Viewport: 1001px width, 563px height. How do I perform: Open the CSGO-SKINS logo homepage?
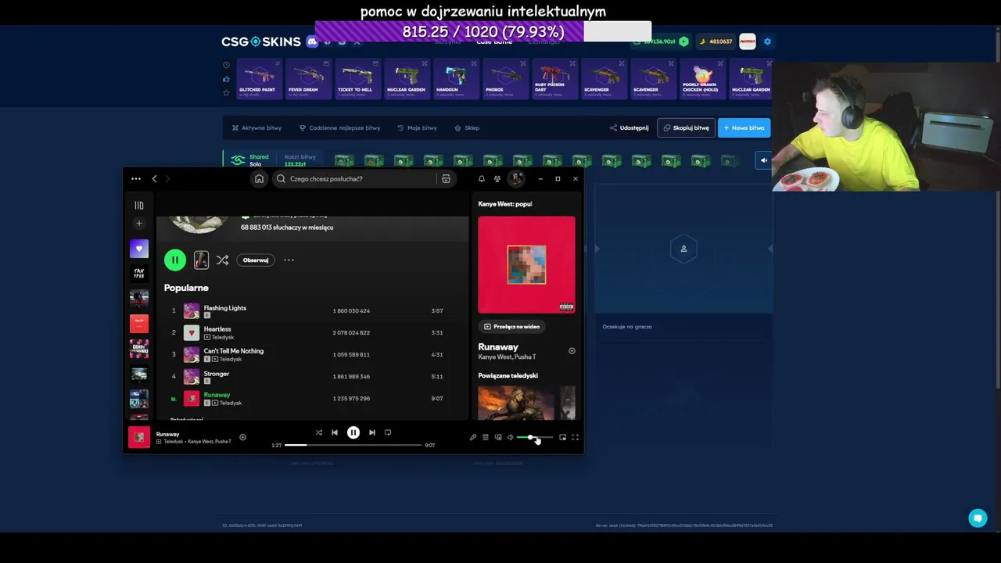260,41
